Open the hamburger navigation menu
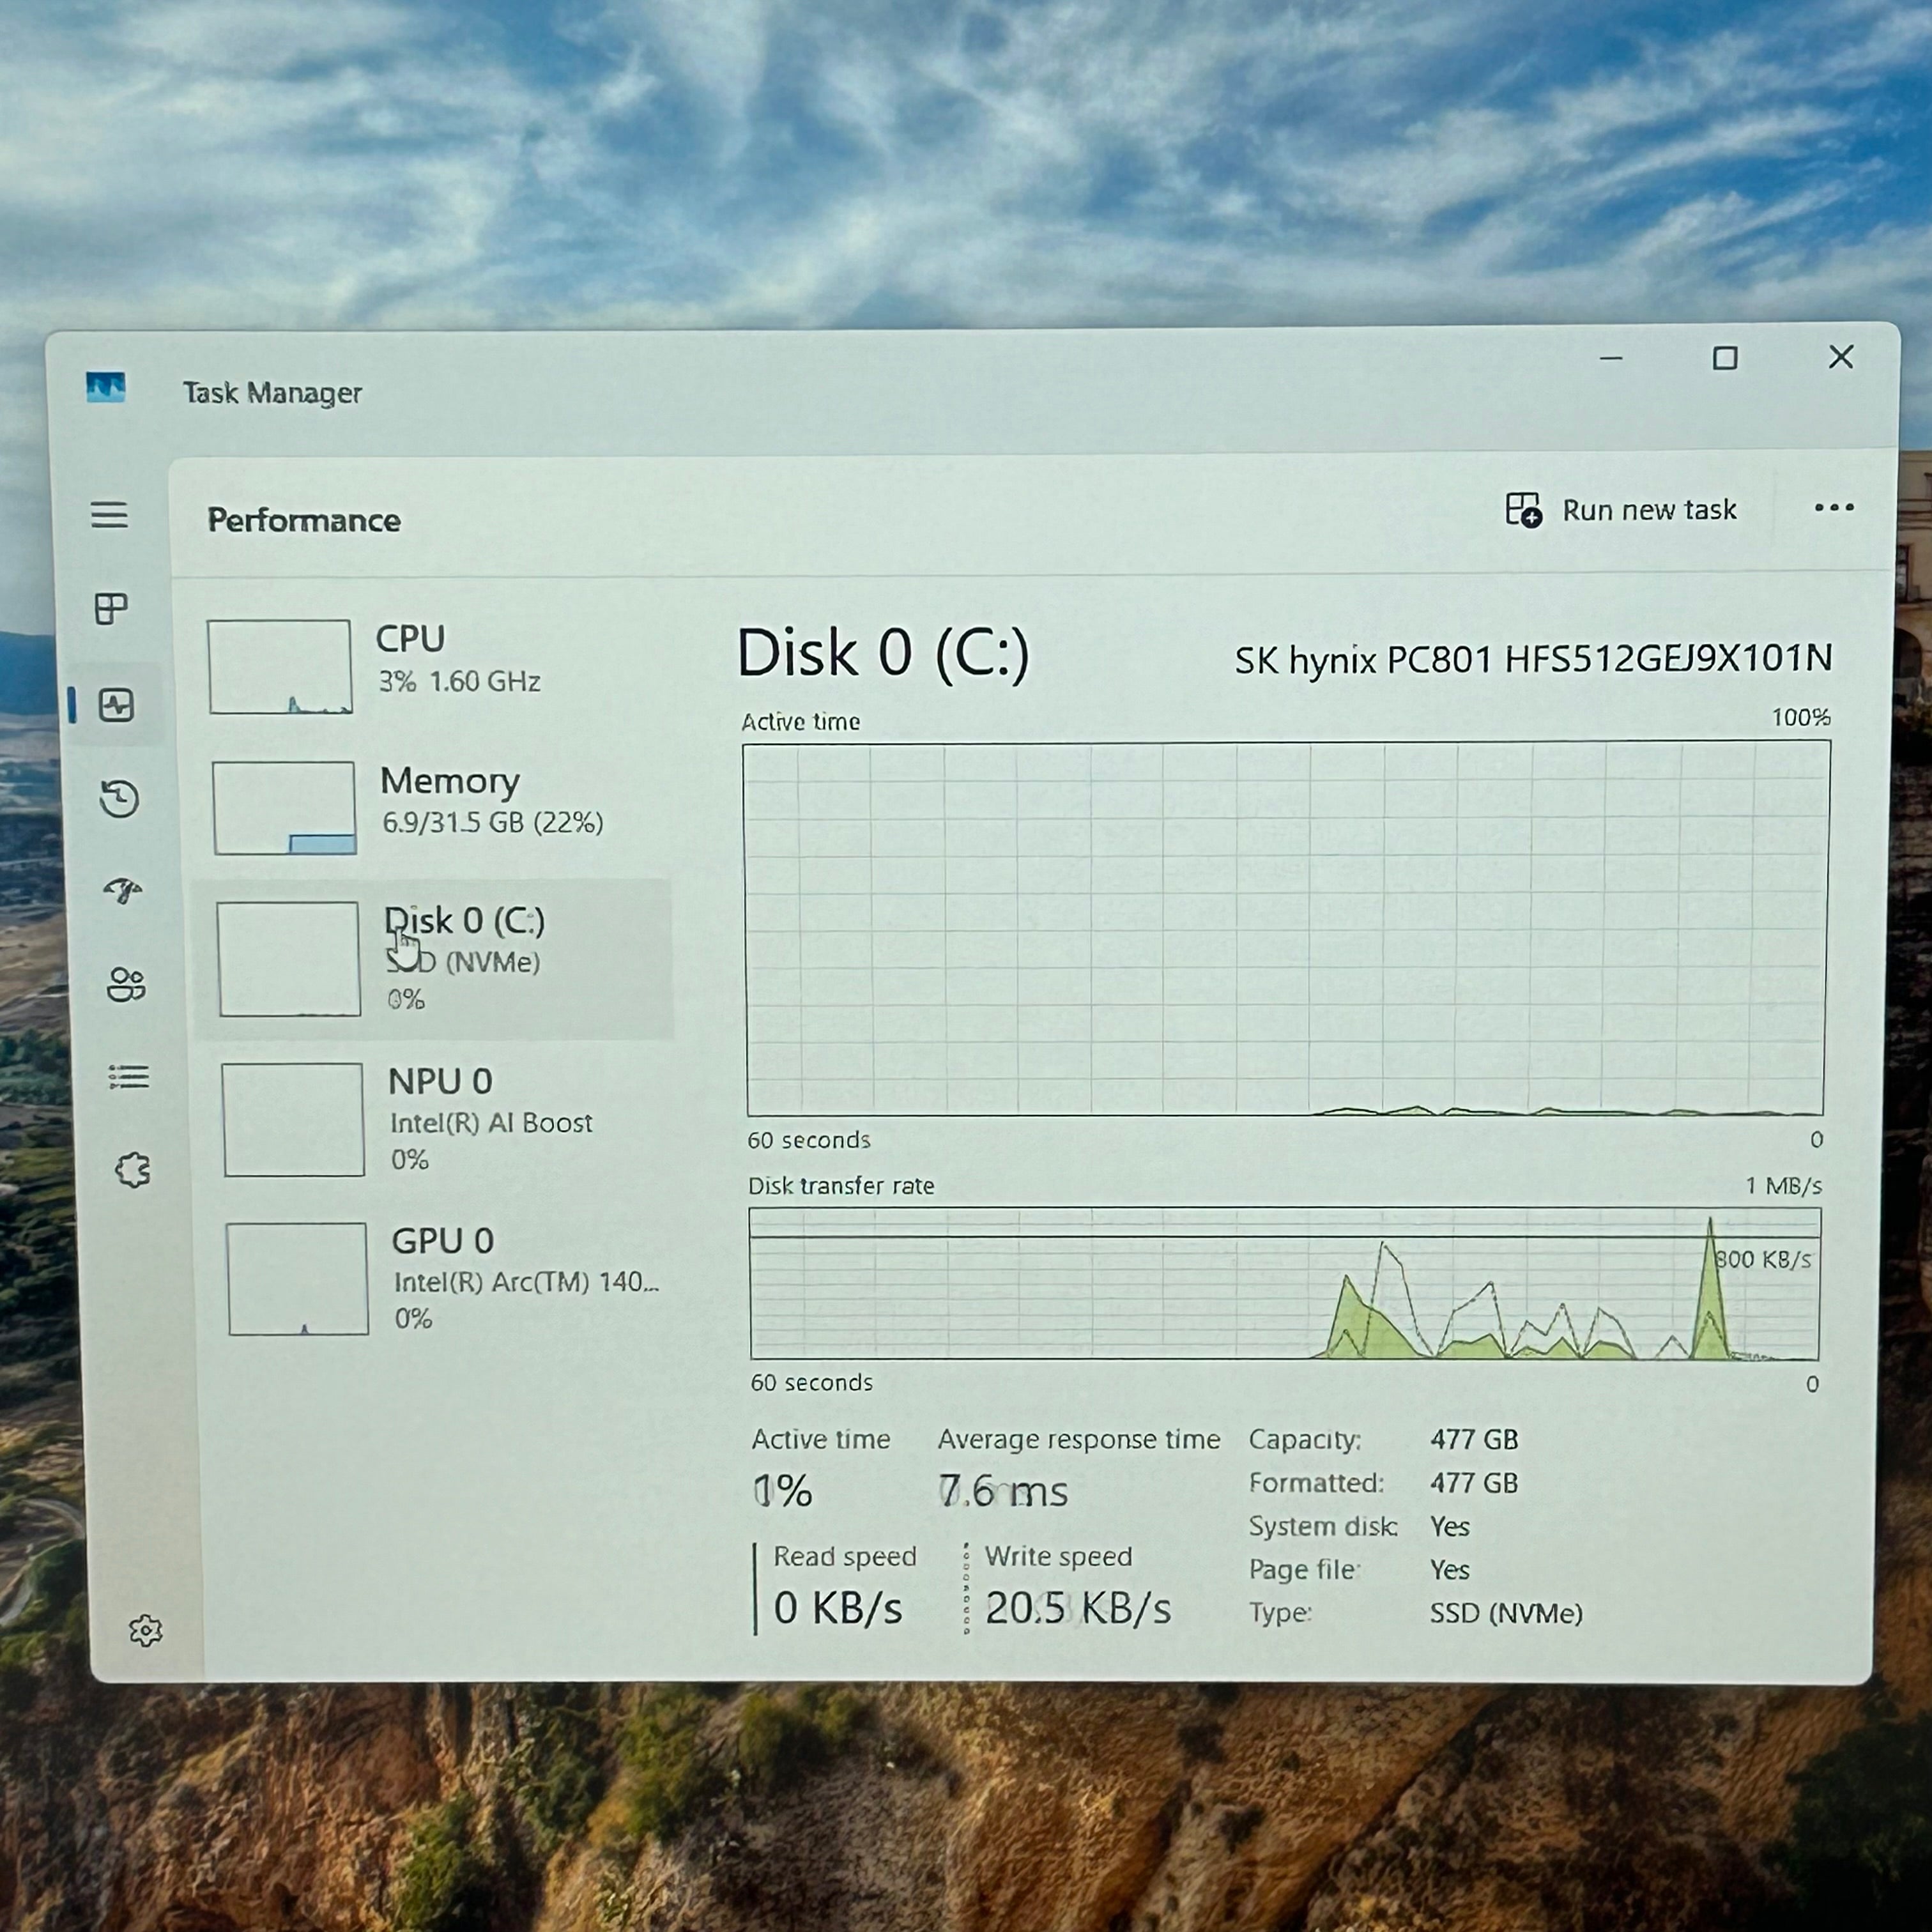This screenshot has width=1932, height=1932. (109, 515)
